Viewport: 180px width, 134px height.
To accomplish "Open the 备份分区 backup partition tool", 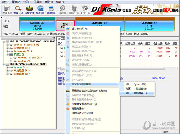I will 85,10.
